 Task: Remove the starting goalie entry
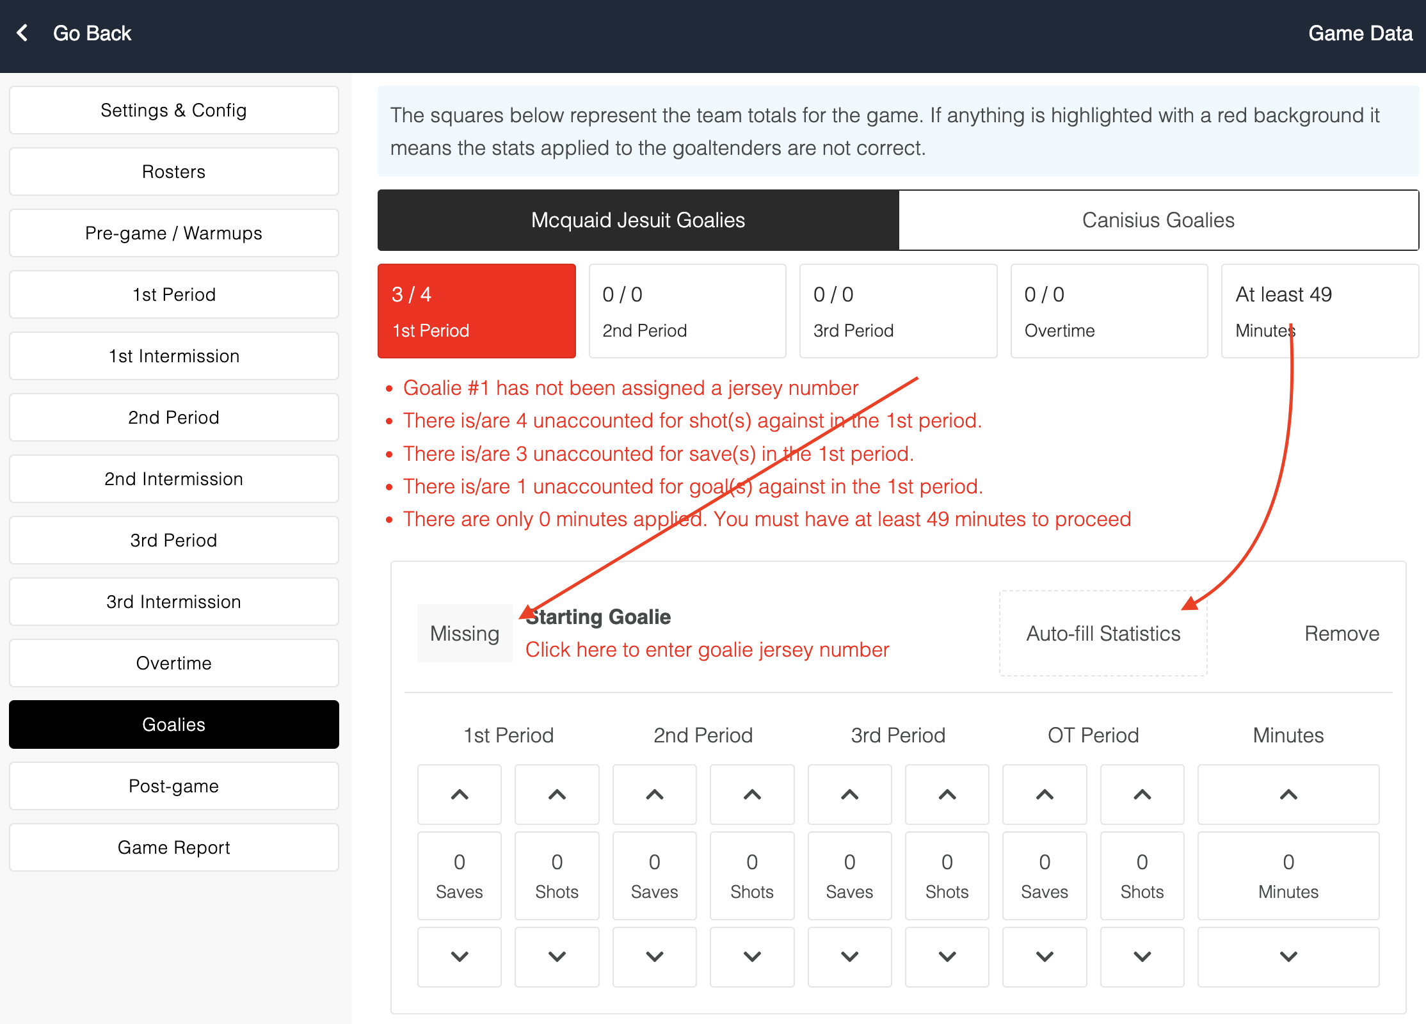(1342, 634)
